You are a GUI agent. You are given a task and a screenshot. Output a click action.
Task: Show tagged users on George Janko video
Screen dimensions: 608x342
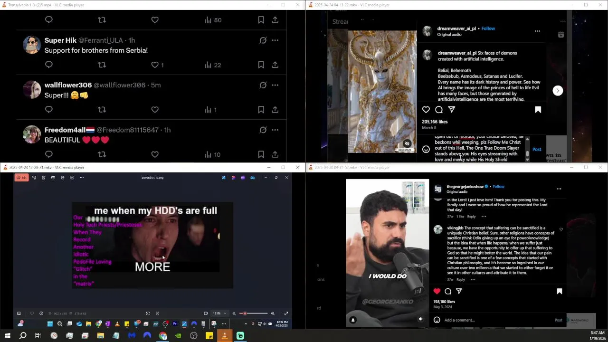point(353,320)
